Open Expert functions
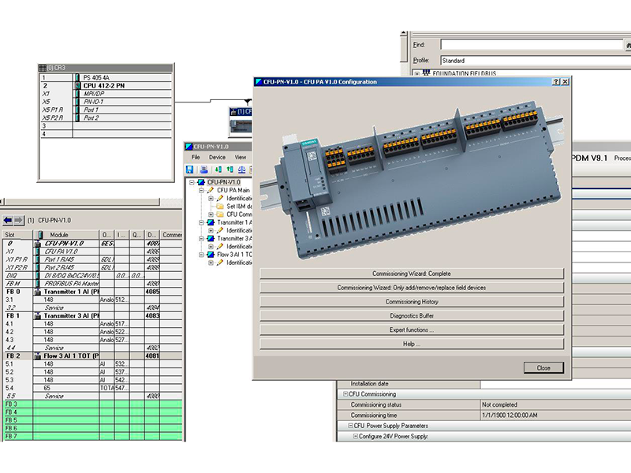The height and width of the screenshot is (473, 631). [412, 330]
